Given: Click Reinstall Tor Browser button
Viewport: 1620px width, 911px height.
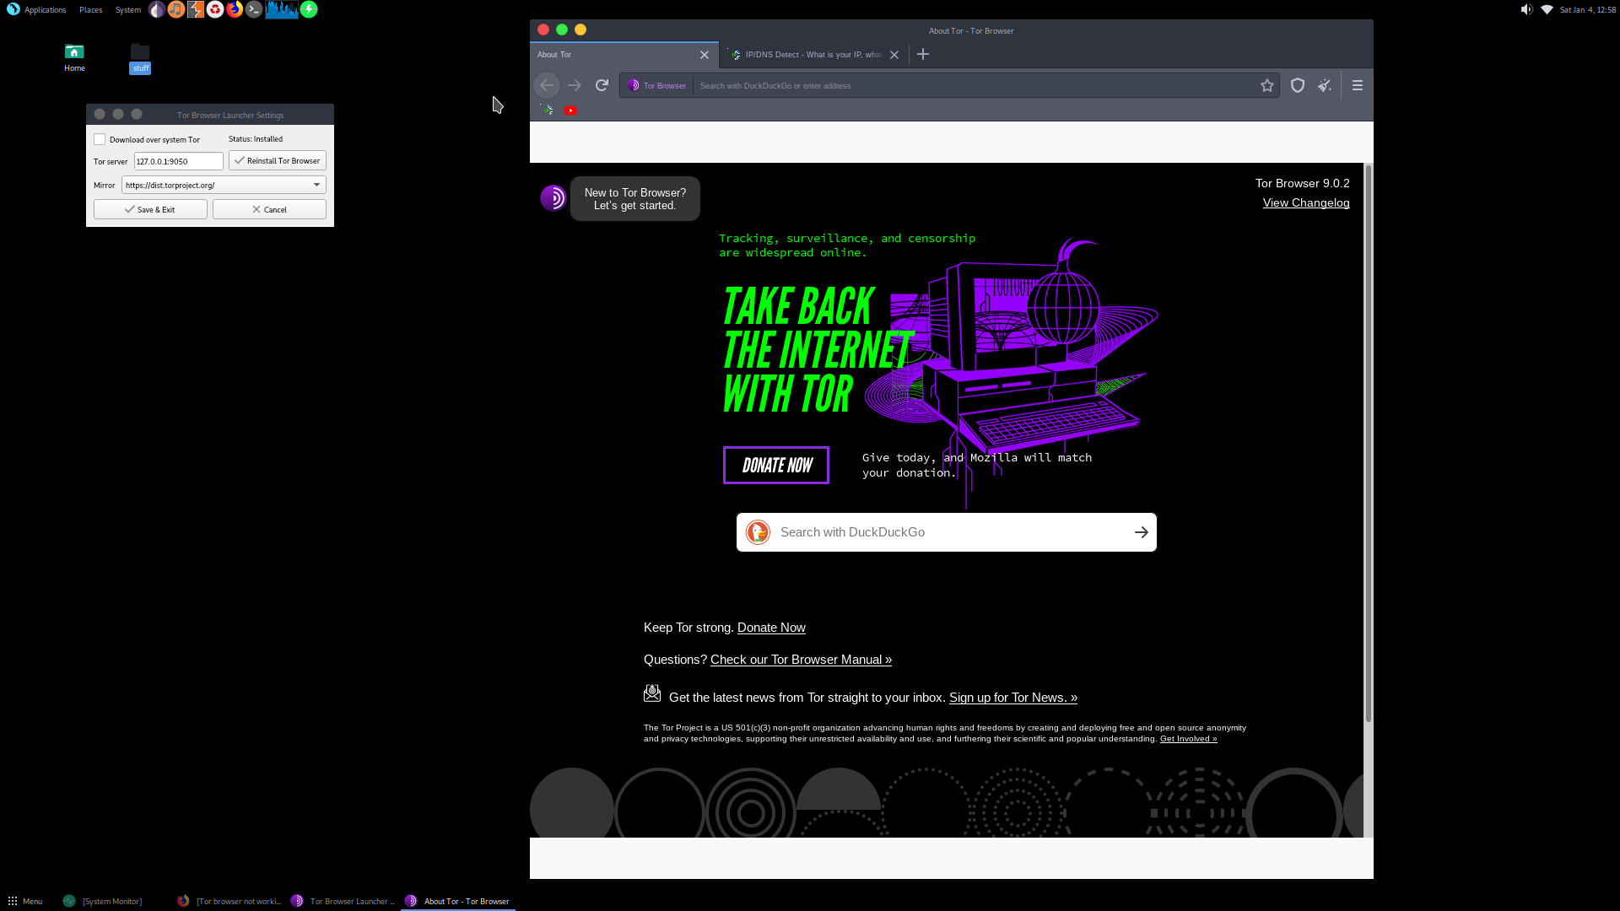Looking at the screenshot, I should click(x=278, y=160).
